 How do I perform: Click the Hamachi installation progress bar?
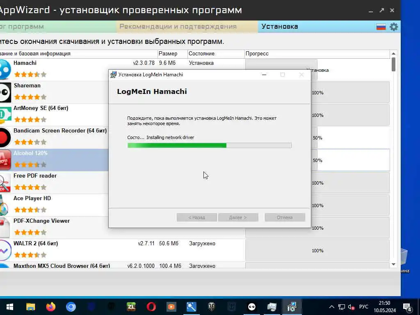[x=210, y=146]
